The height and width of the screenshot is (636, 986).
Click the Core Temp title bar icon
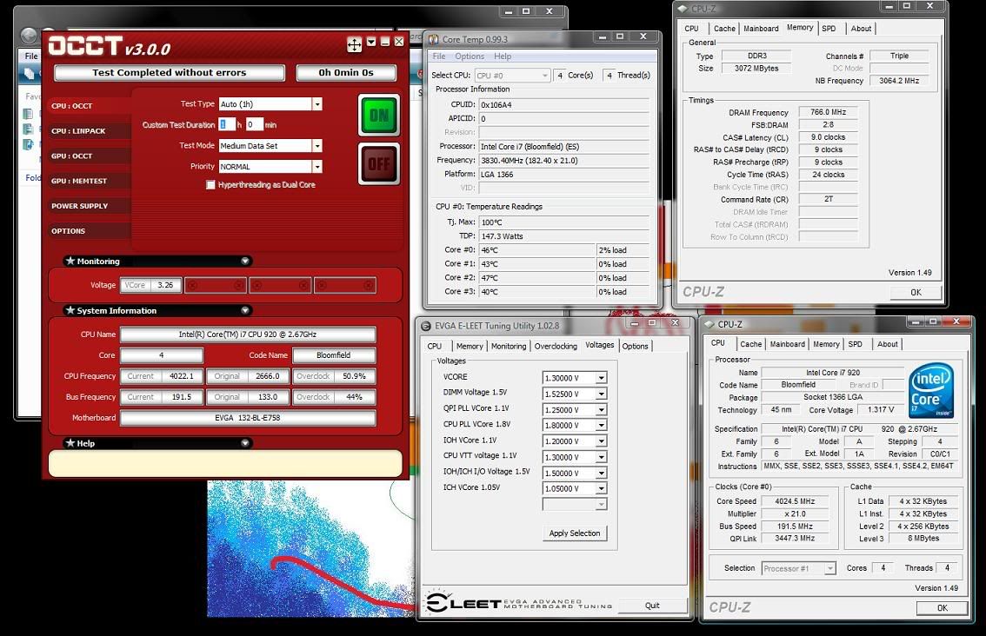(433, 40)
